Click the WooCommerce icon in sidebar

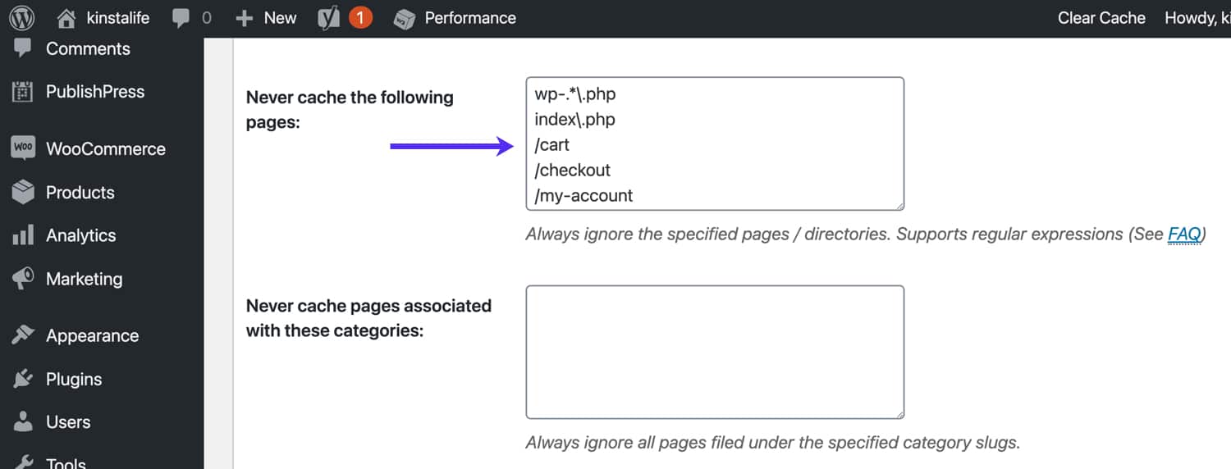pos(23,148)
